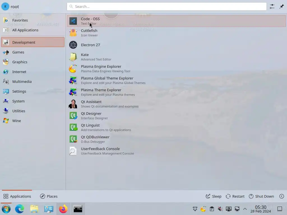Click the crescent moon tray icon
Viewport: 287px width, 215px height.
[203, 209]
